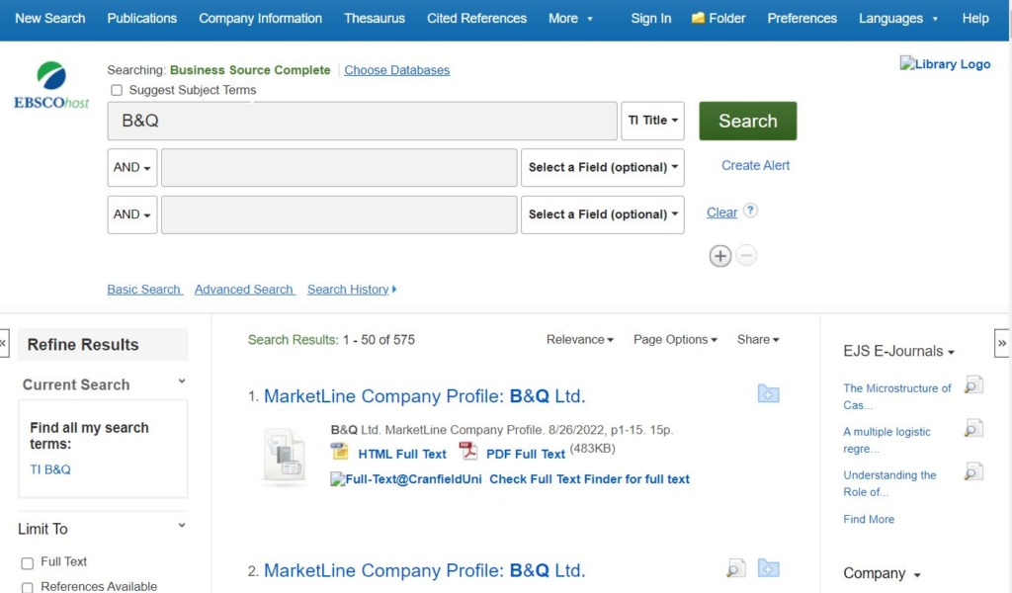Open Publications in top menu
Viewport: 1012px width, 593px height.
pyautogui.click(x=141, y=18)
